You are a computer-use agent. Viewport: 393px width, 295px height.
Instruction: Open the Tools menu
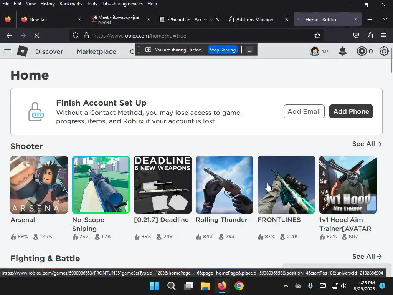[92, 4]
